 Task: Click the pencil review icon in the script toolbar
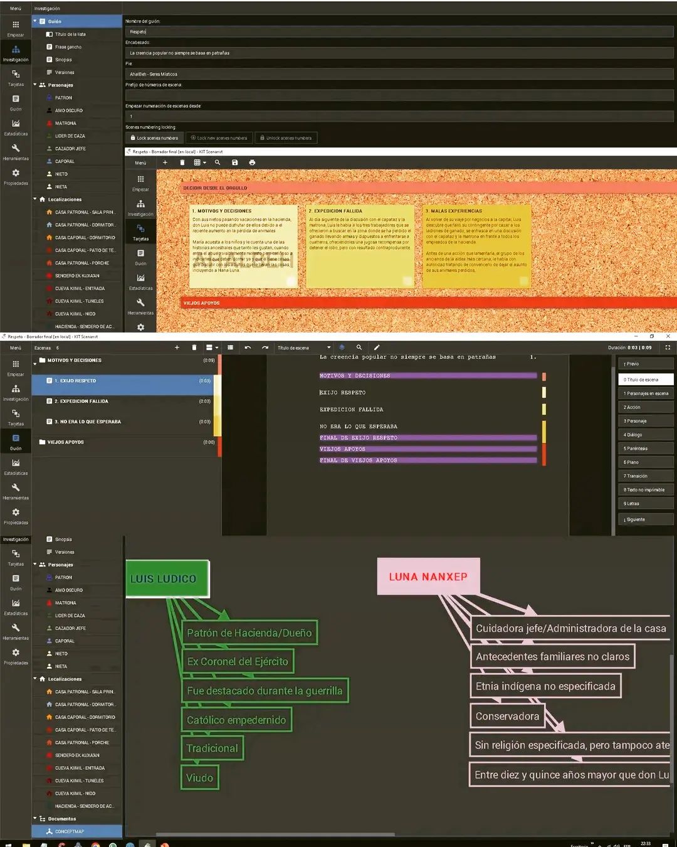pos(377,348)
